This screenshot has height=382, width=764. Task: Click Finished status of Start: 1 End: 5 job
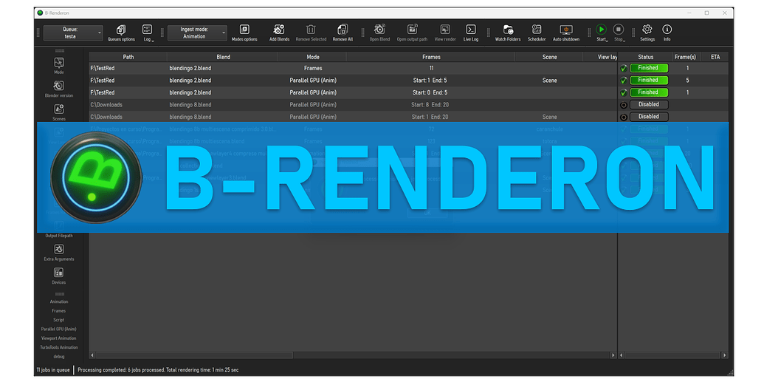tap(649, 80)
